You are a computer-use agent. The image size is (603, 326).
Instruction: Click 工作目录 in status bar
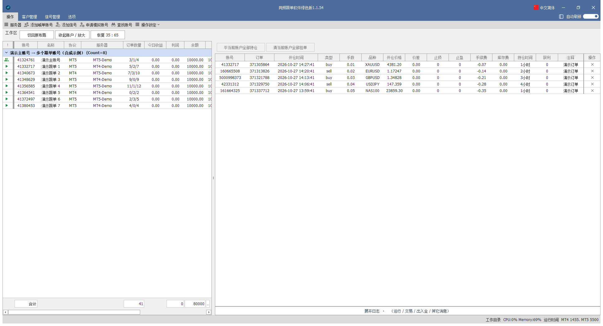(x=493, y=320)
